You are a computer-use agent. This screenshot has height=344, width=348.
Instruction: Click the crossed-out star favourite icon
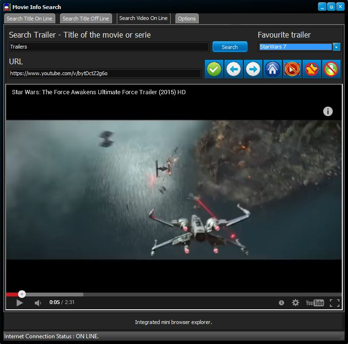[312, 69]
